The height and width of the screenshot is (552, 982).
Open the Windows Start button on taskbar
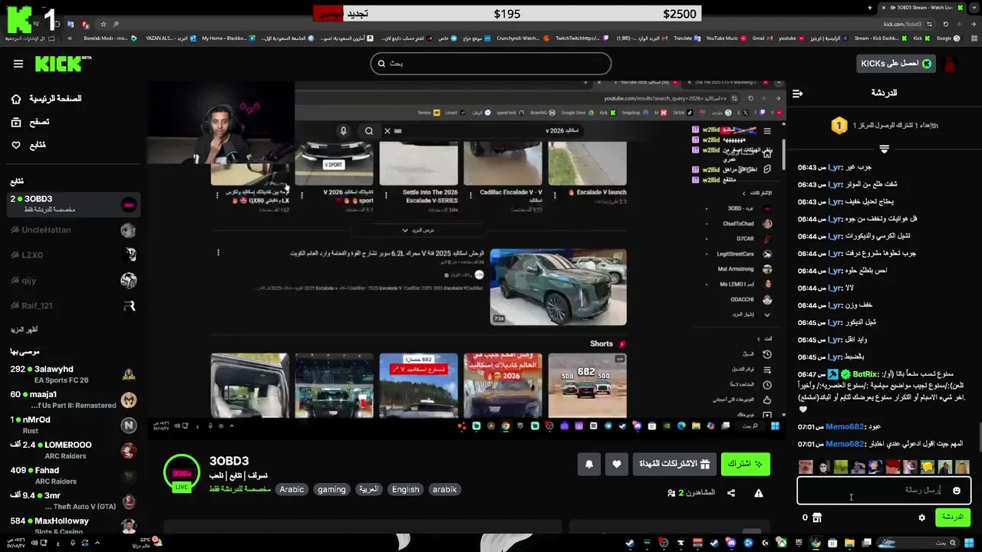pos(969,543)
